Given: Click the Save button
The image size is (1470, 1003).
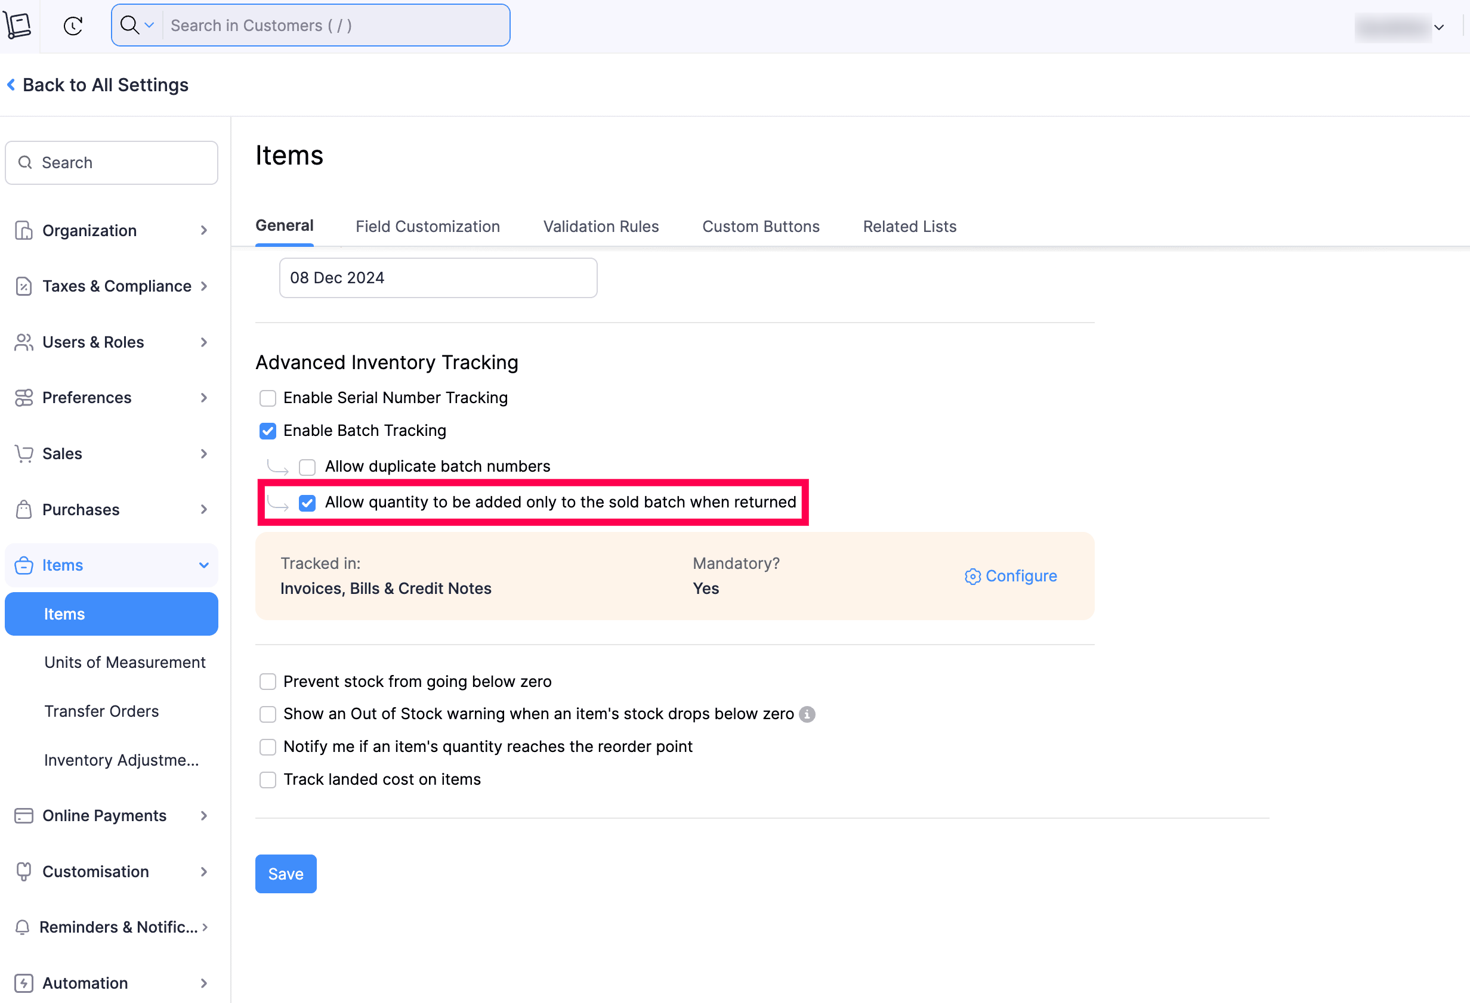Looking at the screenshot, I should (x=285, y=874).
